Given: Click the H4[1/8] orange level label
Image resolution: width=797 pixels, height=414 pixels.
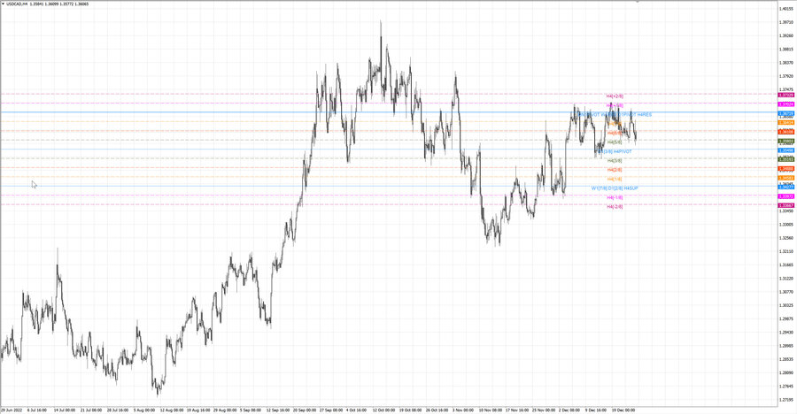Looking at the screenshot, I should (615, 179).
